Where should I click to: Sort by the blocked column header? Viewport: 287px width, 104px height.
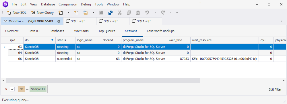(x=111, y=40)
